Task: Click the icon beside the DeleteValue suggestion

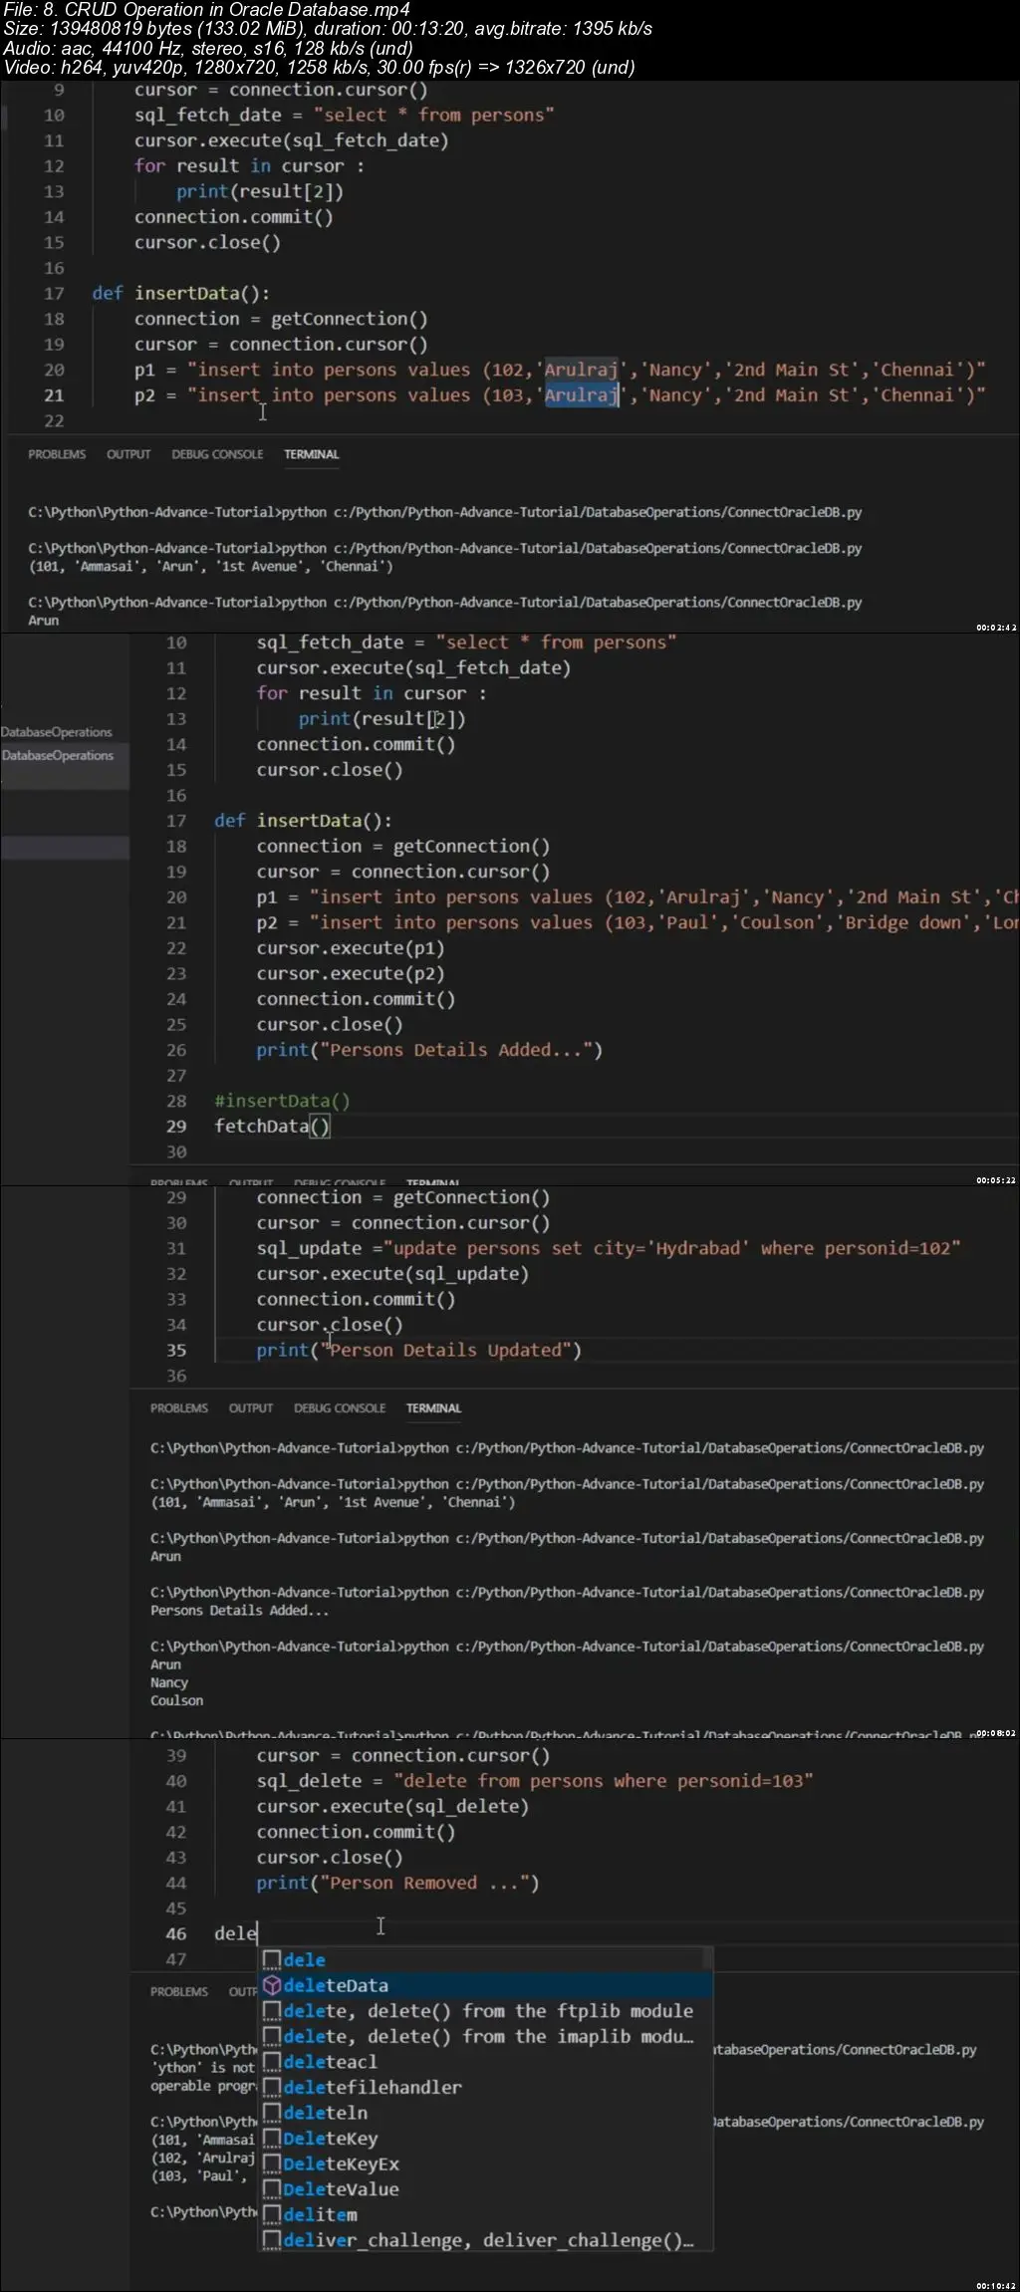Action: 272,2189
